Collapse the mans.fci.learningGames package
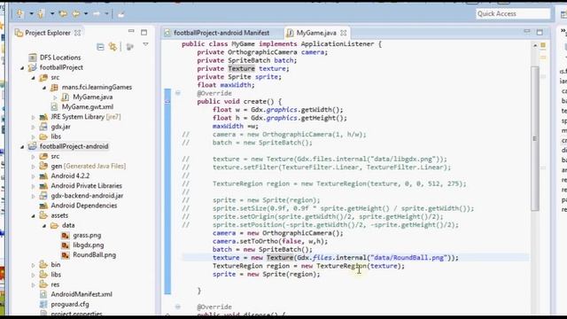 click(x=44, y=87)
